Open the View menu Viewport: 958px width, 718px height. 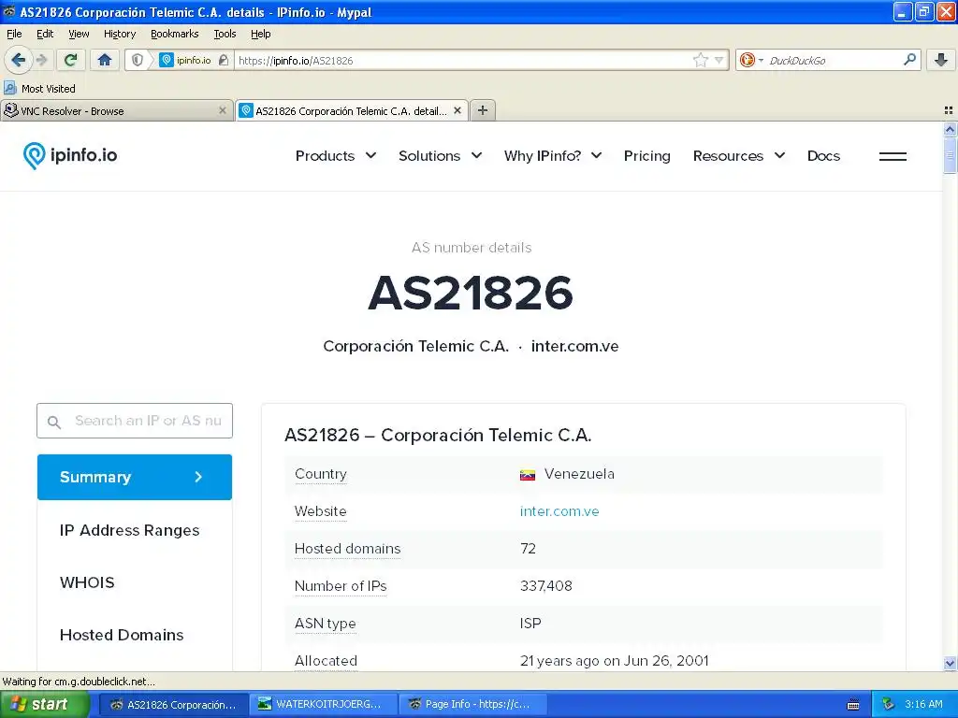coord(79,34)
